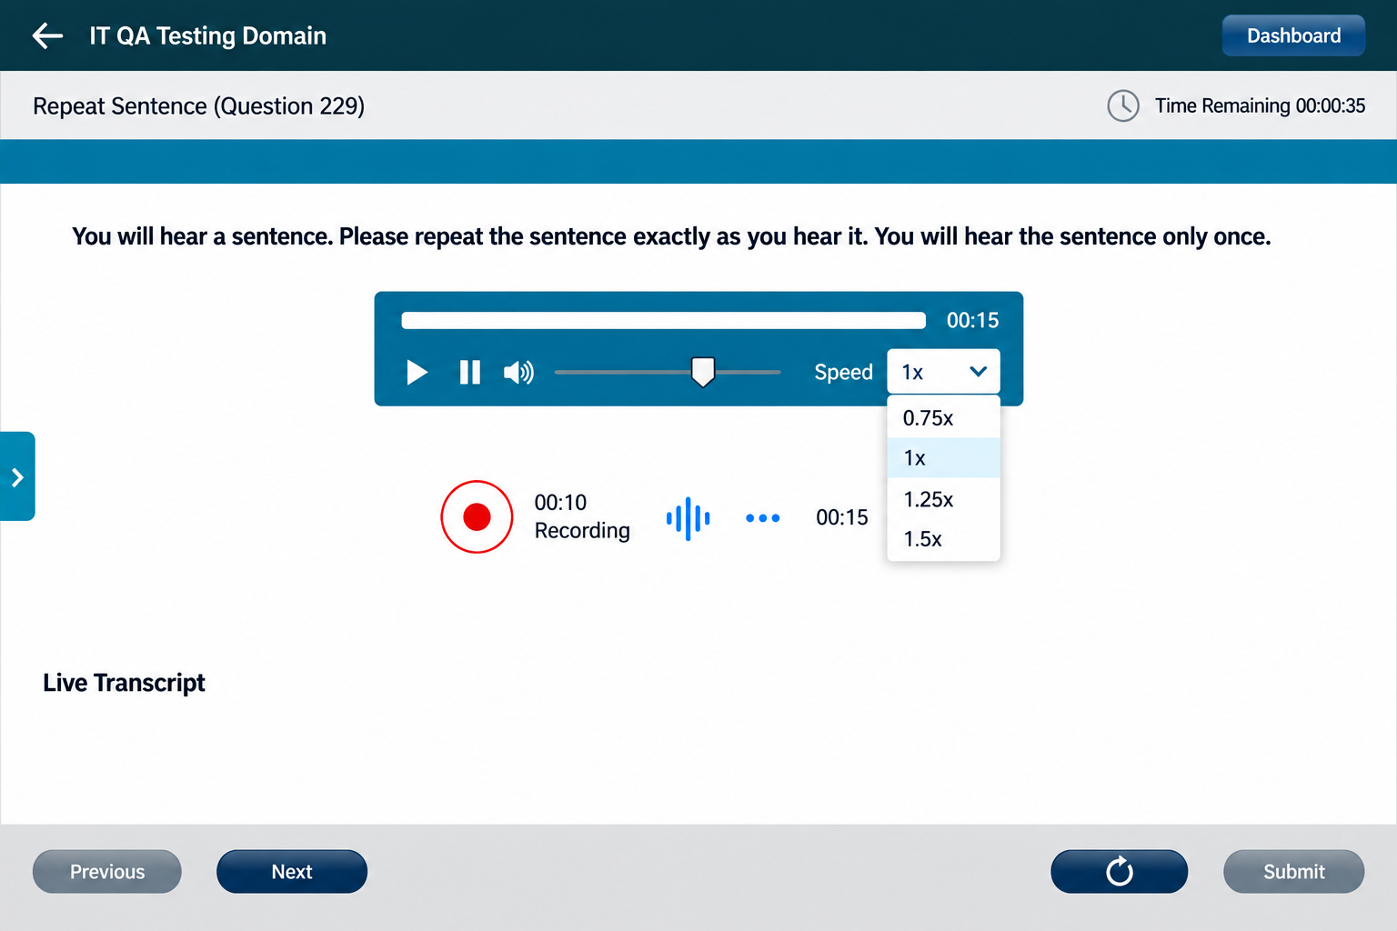Pause the audio playback
The height and width of the screenshot is (931, 1397).
click(469, 372)
